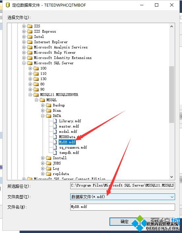Expand the Install folder node

pyautogui.click(x=43, y=158)
